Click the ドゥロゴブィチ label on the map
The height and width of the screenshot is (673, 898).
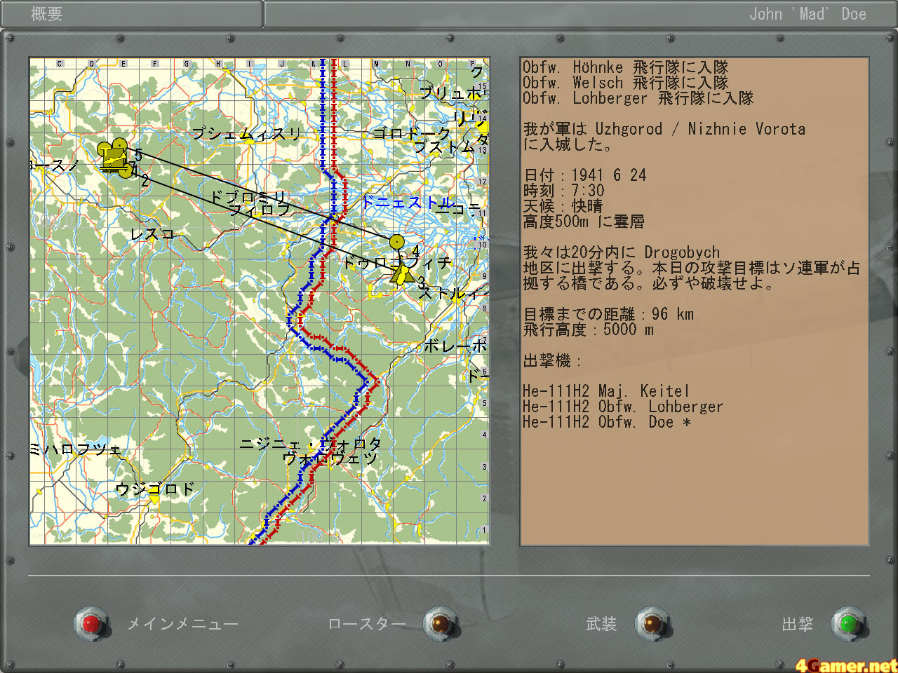tap(397, 263)
